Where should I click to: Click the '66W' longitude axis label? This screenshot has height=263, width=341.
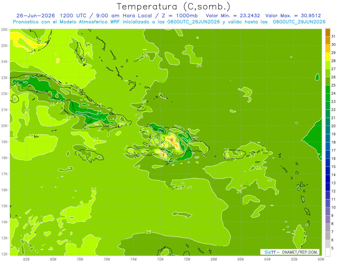click(241, 259)
